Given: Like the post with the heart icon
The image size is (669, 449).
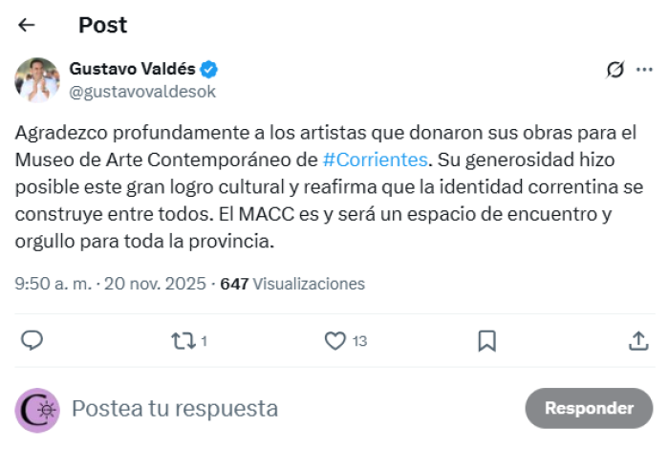Looking at the screenshot, I should [334, 340].
